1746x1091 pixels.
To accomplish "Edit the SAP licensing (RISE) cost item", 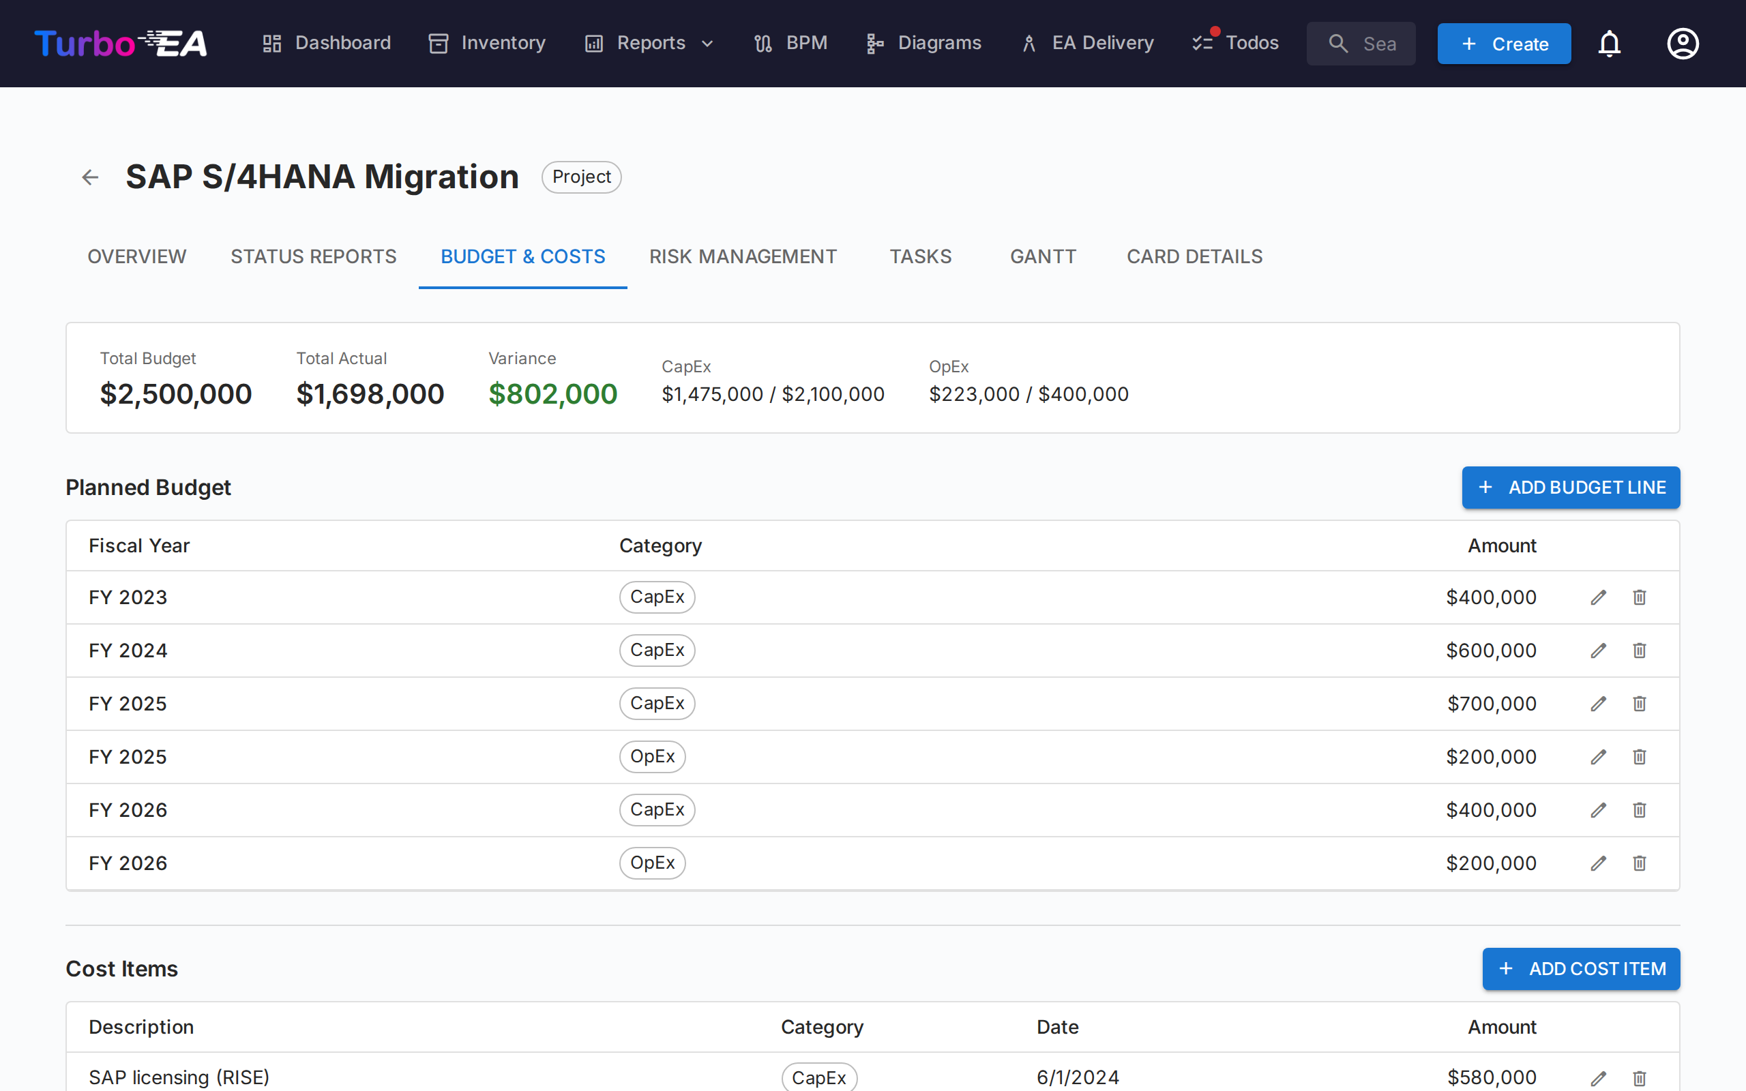I will tap(1598, 1078).
